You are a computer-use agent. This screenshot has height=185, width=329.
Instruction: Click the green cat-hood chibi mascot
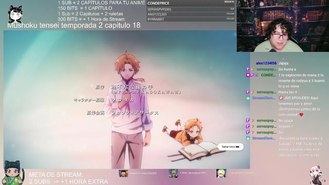[x=13, y=173]
